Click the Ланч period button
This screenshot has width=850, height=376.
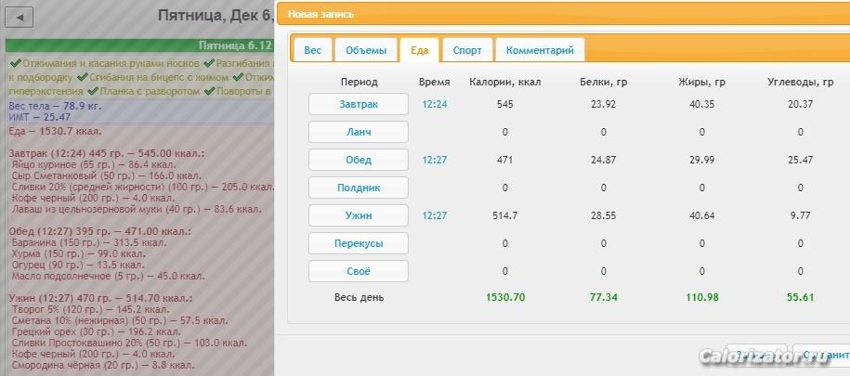tap(359, 132)
